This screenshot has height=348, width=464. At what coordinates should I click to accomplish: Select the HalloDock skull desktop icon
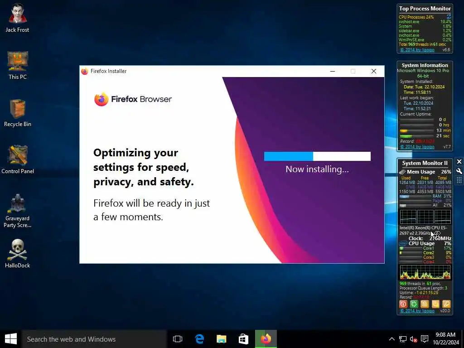coord(18,254)
